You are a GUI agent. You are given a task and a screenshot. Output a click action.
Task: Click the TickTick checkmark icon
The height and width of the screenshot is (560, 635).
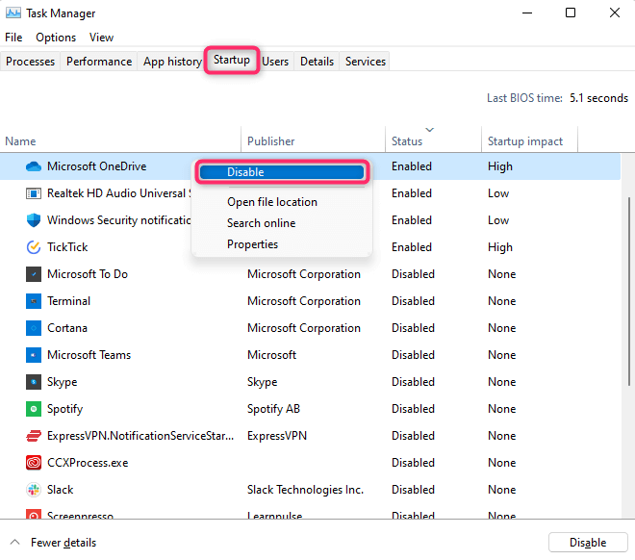point(34,247)
